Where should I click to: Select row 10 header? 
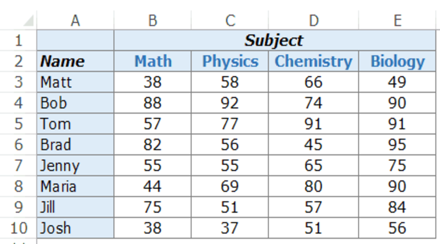[18, 228]
